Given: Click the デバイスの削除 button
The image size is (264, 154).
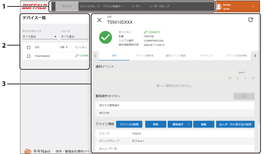Looking at the screenshot, I should click(x=129, y=124).
